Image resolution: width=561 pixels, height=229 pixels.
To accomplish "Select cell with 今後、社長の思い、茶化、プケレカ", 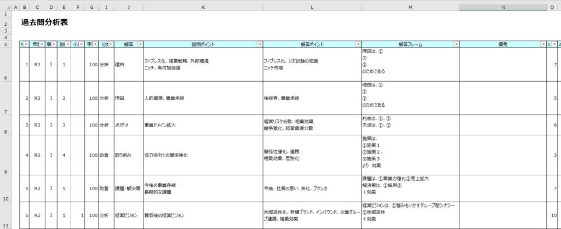I will 312,188.
